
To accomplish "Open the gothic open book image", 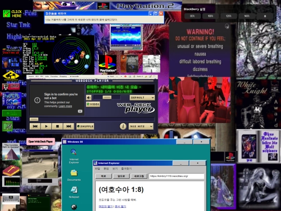I will [258, 146].
